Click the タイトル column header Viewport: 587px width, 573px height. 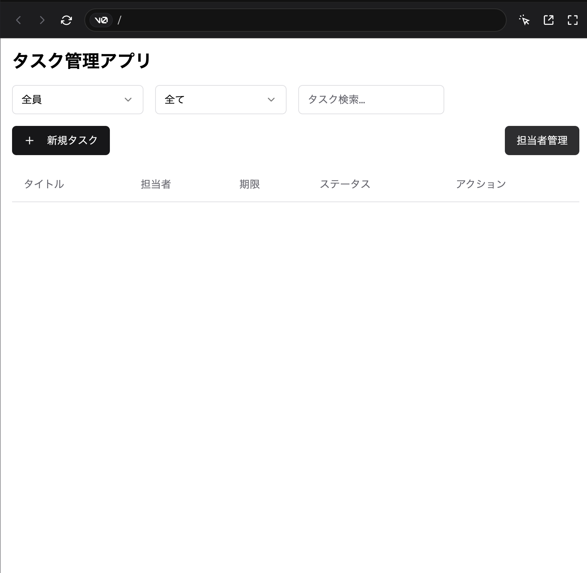[x=44, y=184]
